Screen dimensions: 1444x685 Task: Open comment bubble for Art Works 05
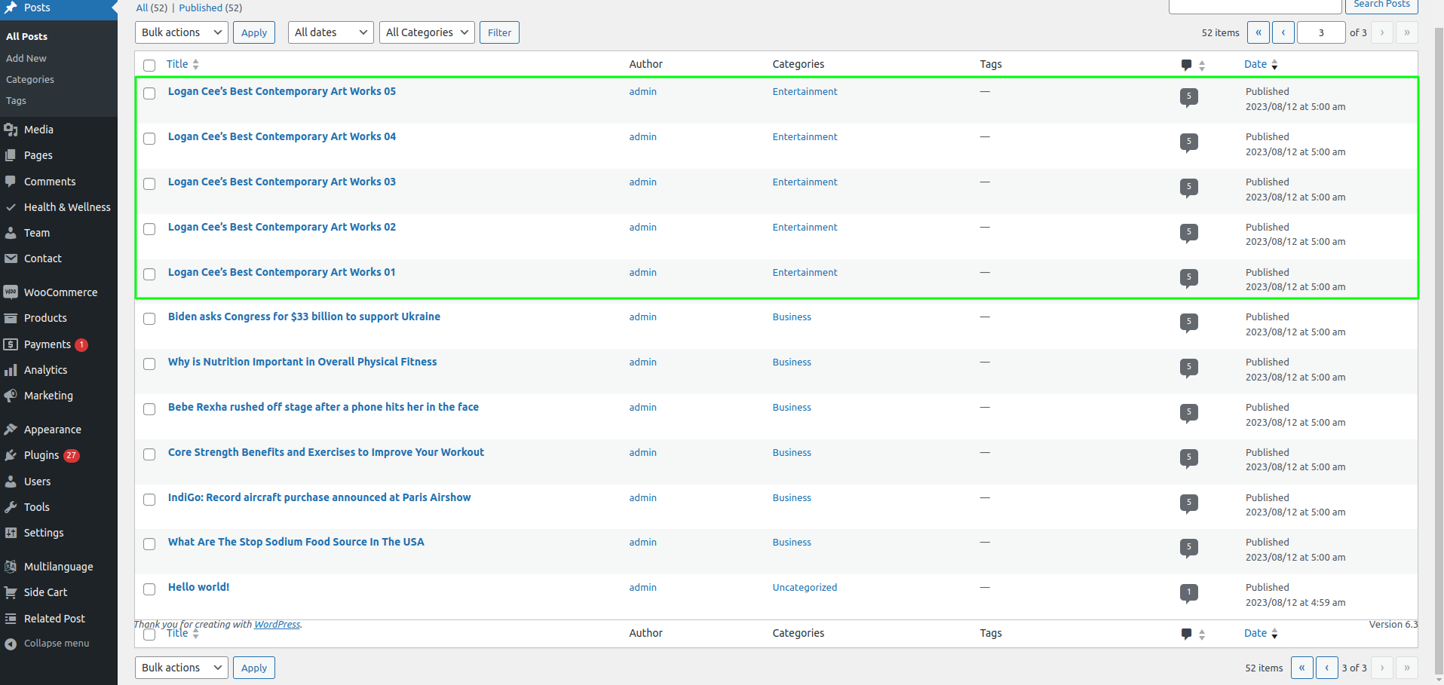tap(1189, 97)
